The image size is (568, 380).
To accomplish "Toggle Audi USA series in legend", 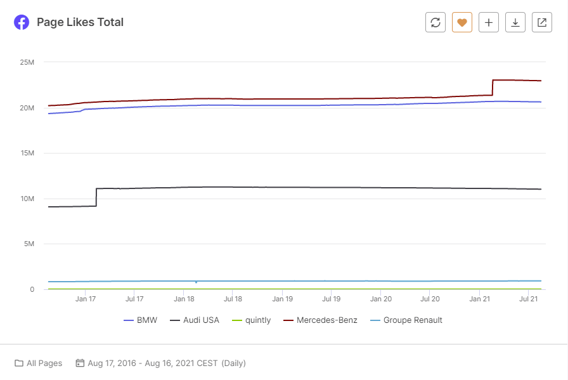I will click(195, 320).
